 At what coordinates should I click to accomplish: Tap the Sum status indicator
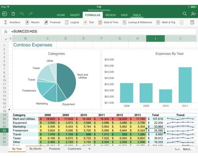tap(183, 149)
